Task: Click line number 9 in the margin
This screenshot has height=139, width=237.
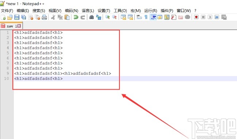Action: coord(8,73)
